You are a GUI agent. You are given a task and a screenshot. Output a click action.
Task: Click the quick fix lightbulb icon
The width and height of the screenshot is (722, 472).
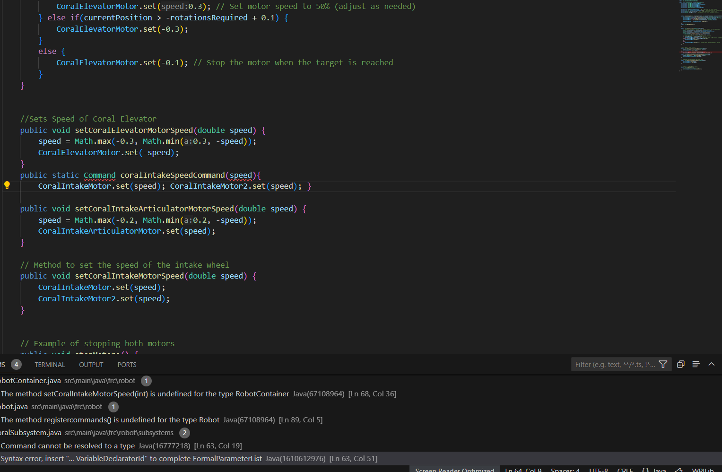coord(7,185)
